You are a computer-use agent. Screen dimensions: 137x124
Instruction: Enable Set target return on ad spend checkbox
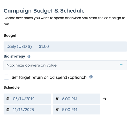coord(6,77)
